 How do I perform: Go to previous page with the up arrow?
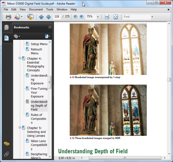point(41,17)
